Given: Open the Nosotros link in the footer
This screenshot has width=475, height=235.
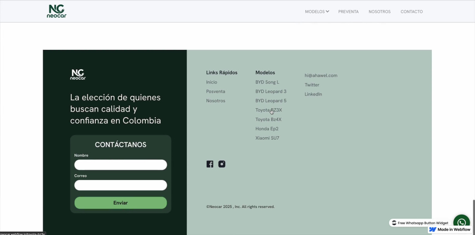Looking at the screenshot, I should point(216,101).
